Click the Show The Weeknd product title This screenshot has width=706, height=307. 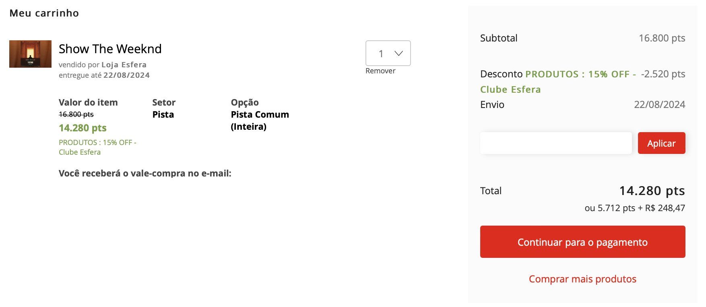coord(110,49)
